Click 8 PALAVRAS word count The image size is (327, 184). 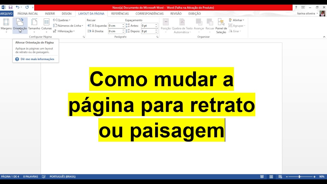[31, 177]
